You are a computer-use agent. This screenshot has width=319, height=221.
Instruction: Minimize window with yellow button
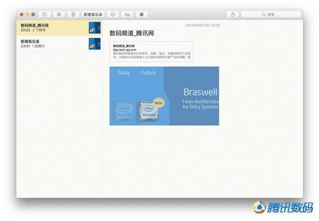(x=27, y=14)
